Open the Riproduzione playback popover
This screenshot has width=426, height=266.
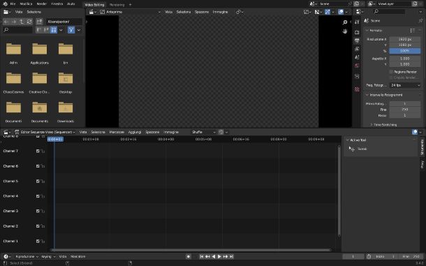click(27, 256)
